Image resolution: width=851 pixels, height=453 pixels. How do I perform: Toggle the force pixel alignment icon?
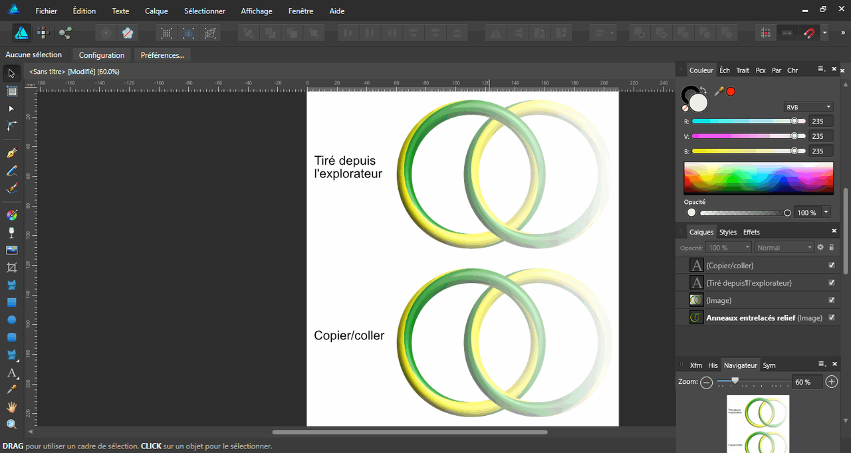coord(766,33)
